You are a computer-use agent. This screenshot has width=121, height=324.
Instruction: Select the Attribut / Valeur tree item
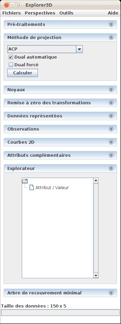[52, 188]
